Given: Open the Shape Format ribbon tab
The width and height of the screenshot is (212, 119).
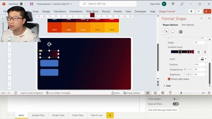Looking at the screenshot, I should click(167, 12).
